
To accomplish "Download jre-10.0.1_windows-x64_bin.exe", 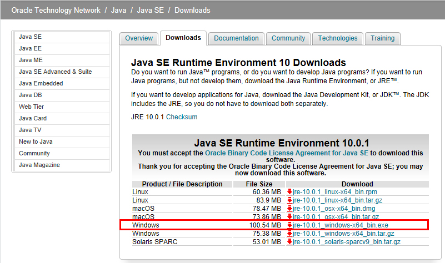I will tap(340, 225).
